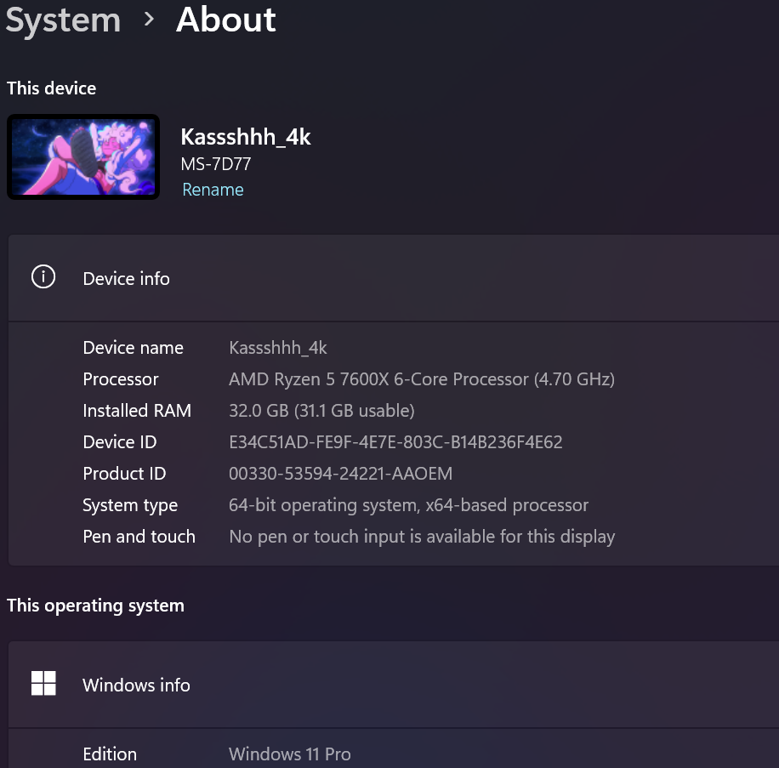Image resolution: width=779 pixels, height=768 pixels.
Task: Expand the Windows info section header
Action: point(391,685)
